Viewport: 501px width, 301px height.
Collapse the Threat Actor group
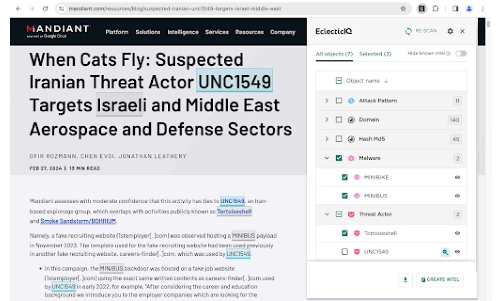327,214
